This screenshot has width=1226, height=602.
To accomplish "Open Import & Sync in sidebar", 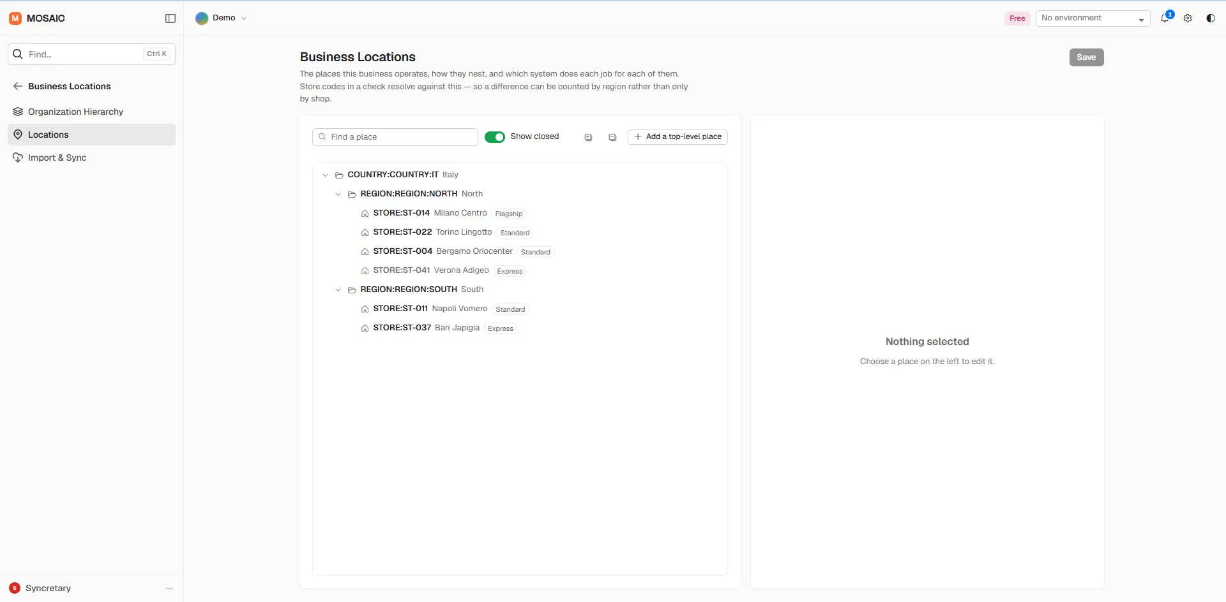I will click(x=91, y=158).
